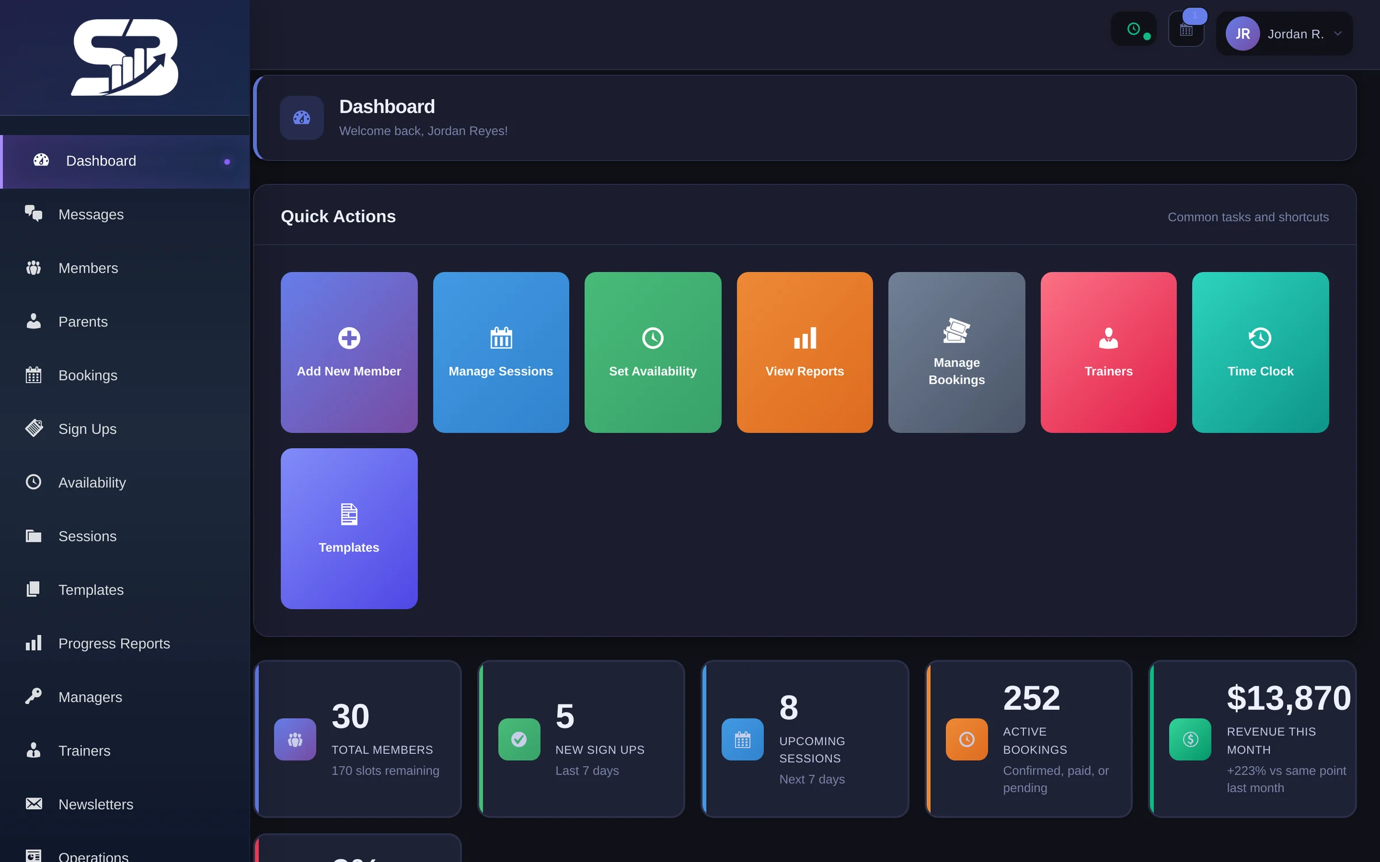Click the Templates copy icon in sidebar
Viewport: 1380px width, 862px height.
(x=33, y=589)
